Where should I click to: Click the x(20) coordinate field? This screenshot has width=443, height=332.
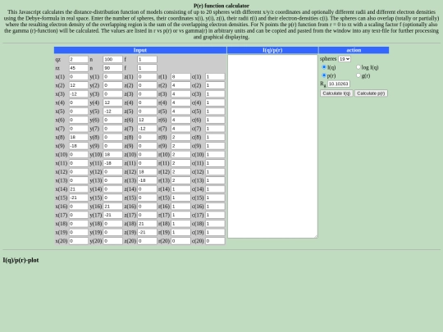(x=79, y=241)
